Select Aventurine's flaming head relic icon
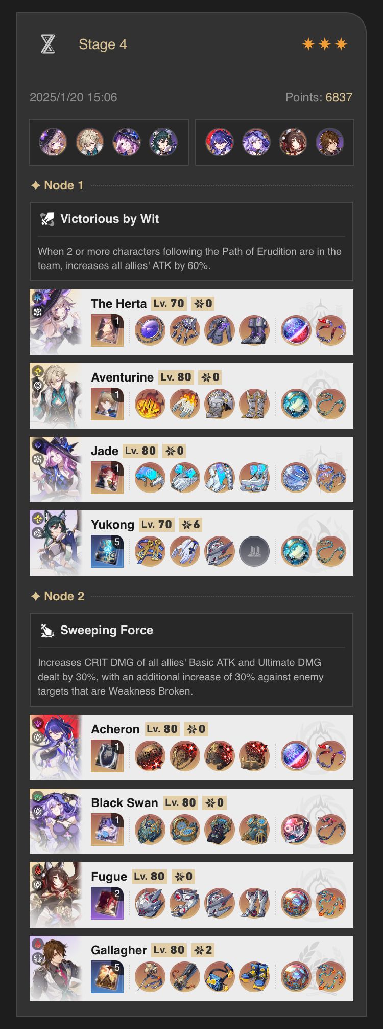This screenshot has height=1029, width=383. coord(150,404)
